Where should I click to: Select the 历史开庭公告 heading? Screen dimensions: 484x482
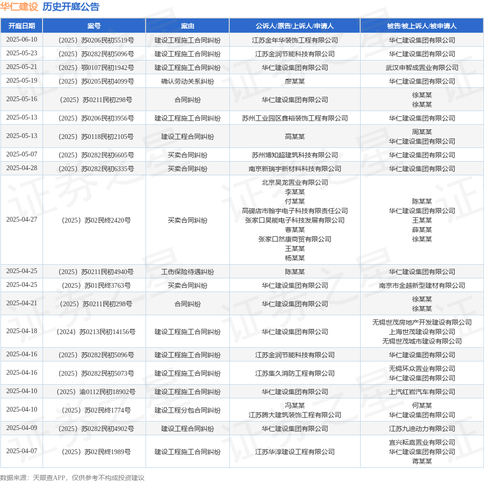tap(71, 7)
